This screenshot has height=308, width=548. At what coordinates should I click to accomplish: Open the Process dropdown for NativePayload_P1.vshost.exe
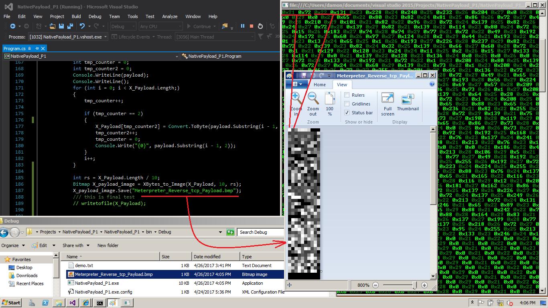point(106,37)
